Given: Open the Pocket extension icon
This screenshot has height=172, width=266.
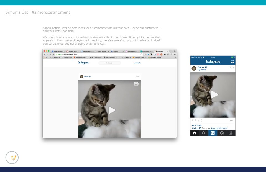Looking at the screenshot, I should pos(165,55).
